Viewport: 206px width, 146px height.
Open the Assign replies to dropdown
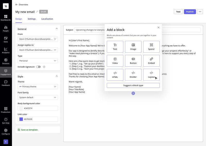[x=38, y=50]
